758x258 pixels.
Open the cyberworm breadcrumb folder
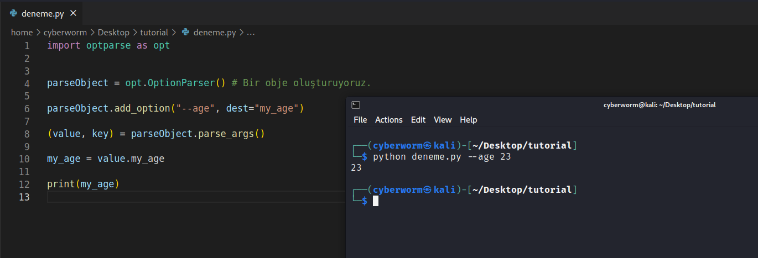[65, 33]
